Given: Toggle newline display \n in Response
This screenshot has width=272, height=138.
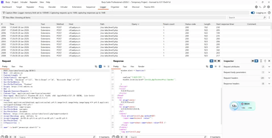Looking at the screenshot, I should 215,66.
